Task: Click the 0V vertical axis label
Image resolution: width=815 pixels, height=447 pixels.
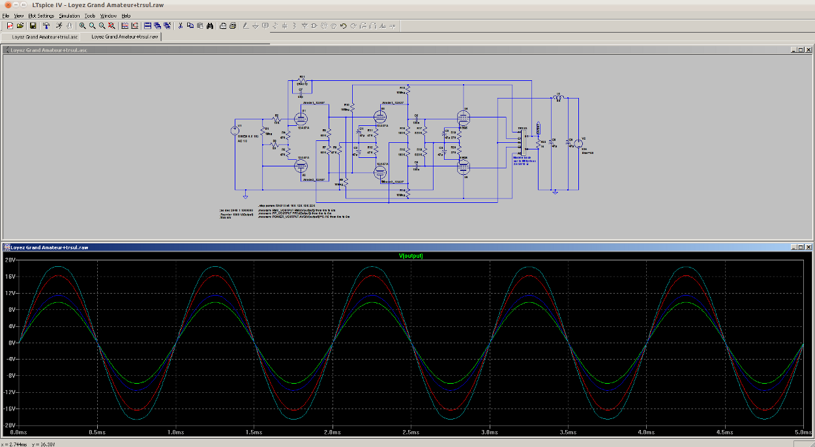Action: pos(11,343)
